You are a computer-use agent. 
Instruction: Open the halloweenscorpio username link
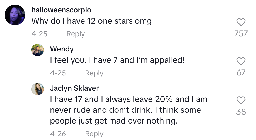tap(61, 10)
